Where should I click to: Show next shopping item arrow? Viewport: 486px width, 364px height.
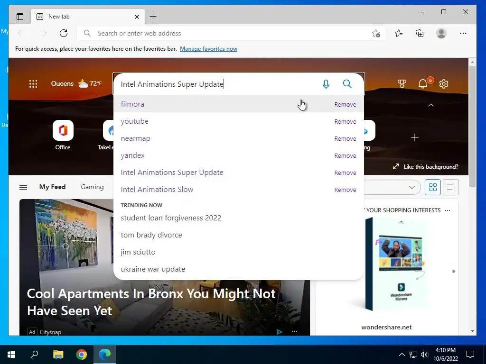pyautogui.click(x=453, y=271)
